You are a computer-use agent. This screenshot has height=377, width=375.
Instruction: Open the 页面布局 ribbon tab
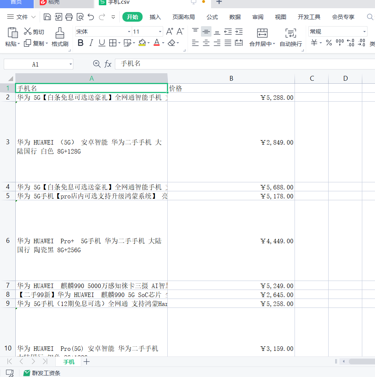click(x=183, y=17)
